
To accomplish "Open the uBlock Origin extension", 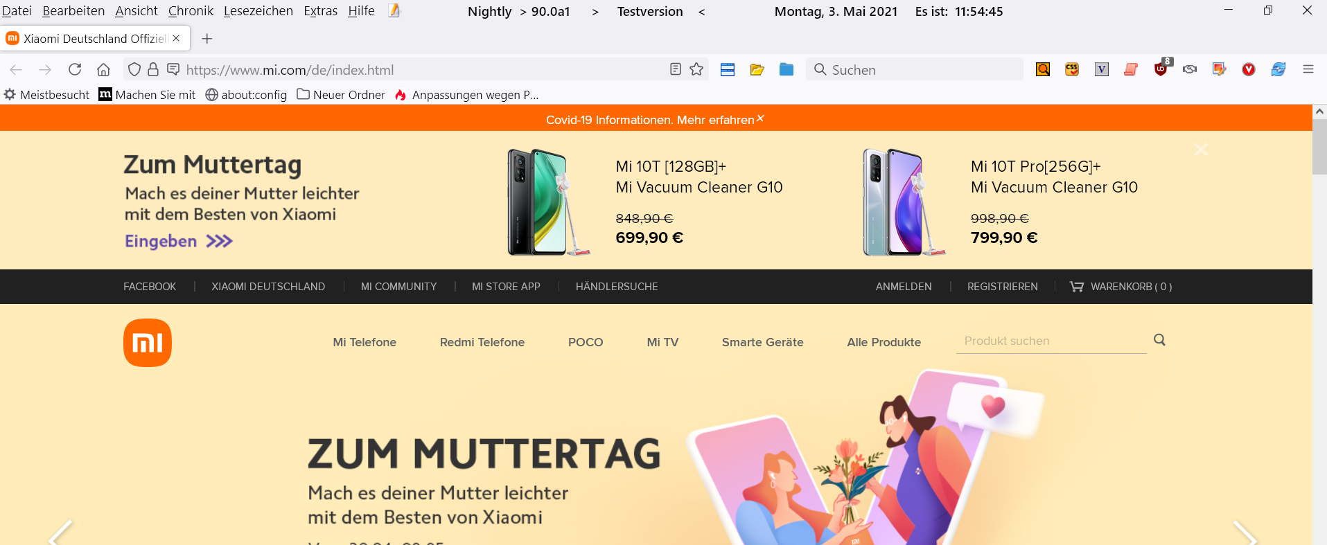I will pos(1161,68).
